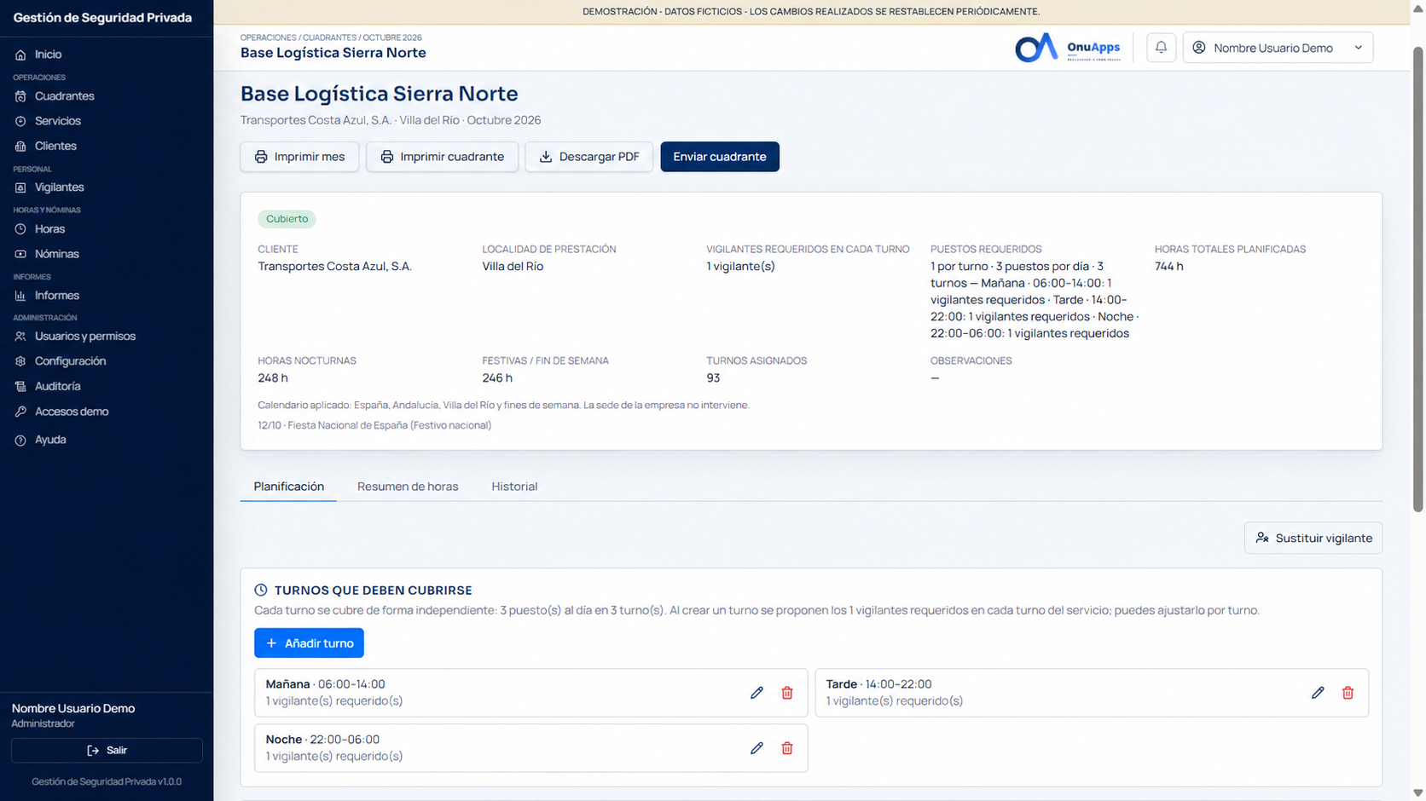The height and width of the screenshot is (801, 1426).
Task: Click Sustituir vigilante button
Action: pos(1313,539)
